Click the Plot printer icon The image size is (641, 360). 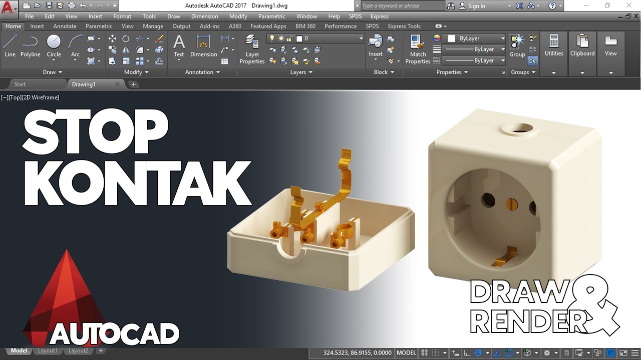(71, 5)
